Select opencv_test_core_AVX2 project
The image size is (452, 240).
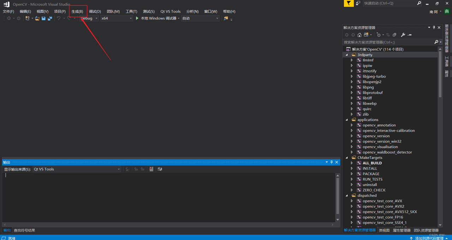[383, 206]
